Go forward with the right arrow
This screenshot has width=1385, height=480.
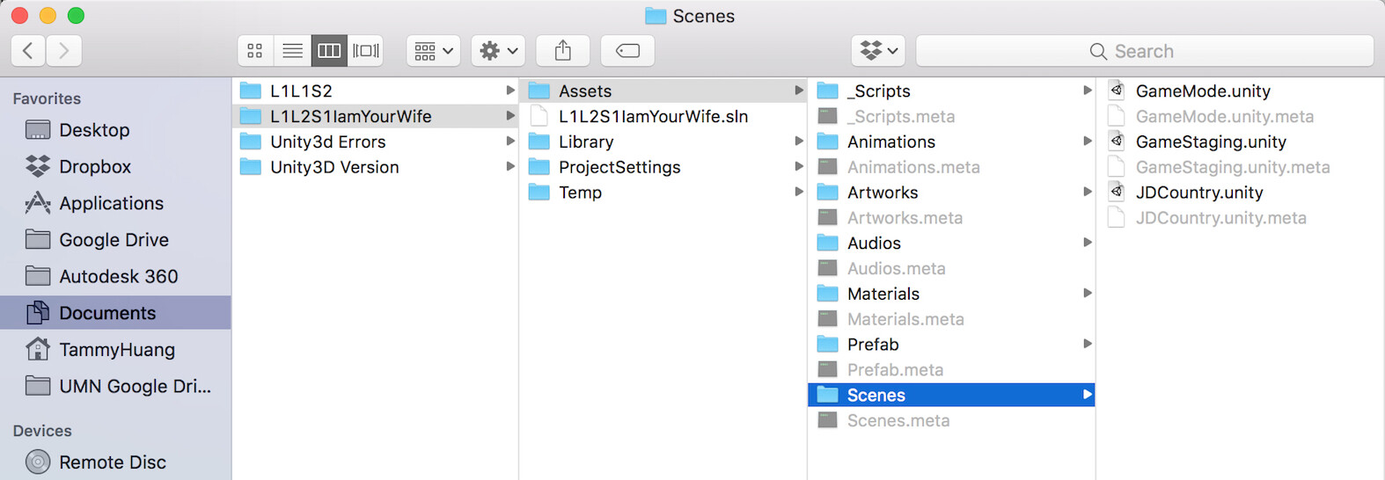point(64,51)
